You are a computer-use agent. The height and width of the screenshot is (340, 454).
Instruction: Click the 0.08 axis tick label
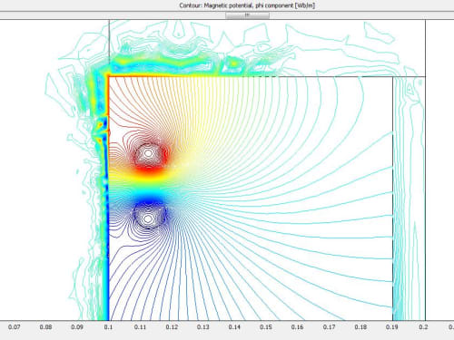click(45, 327)
